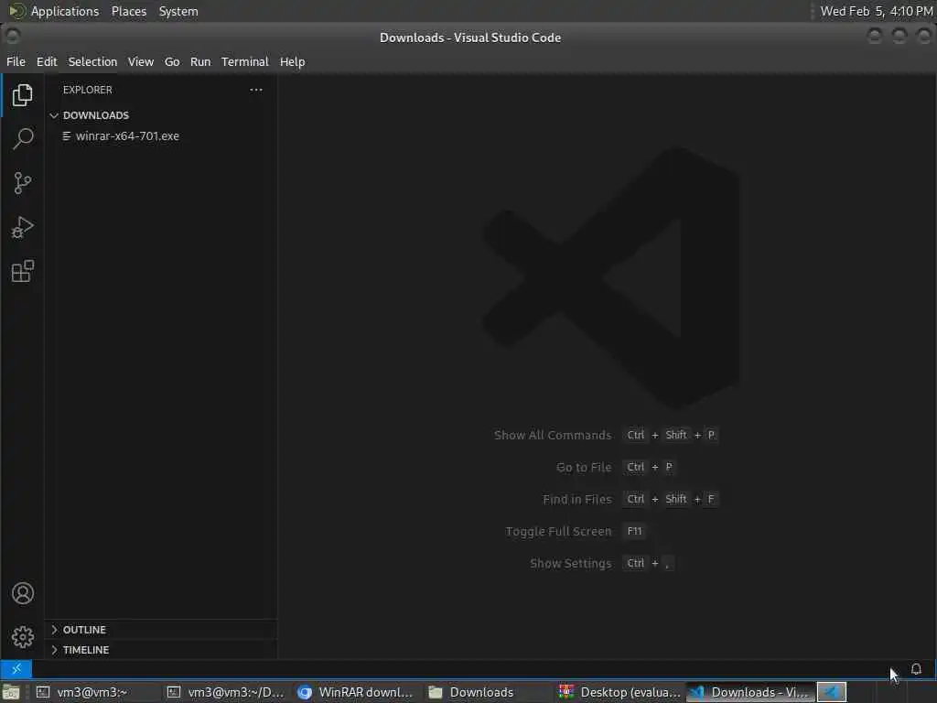937x703 pixels.
Task: Open Explorer views and more actions ellipsis
Action: point(256,90)
